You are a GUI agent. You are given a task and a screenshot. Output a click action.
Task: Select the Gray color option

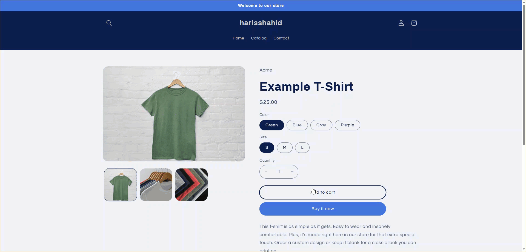(x=321, y=125)
